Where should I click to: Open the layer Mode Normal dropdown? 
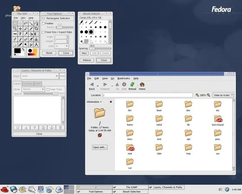(33, 89)
